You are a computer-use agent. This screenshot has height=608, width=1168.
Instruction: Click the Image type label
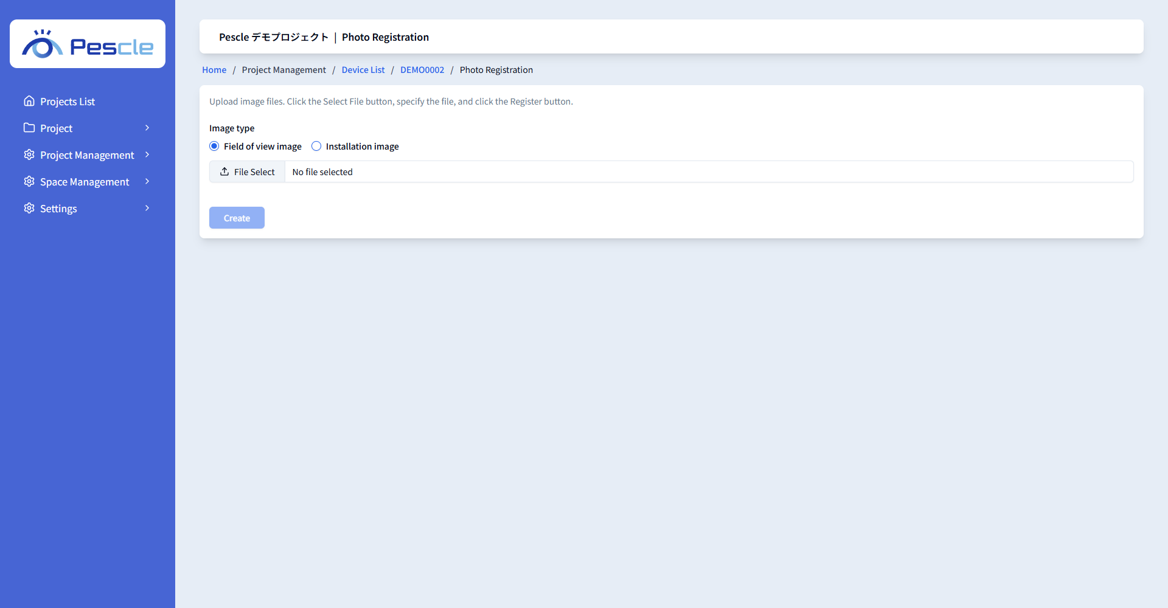[232, 128]
